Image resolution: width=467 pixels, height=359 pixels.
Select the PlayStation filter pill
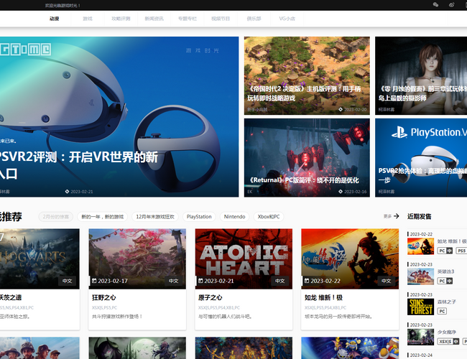tap(199, 216)
